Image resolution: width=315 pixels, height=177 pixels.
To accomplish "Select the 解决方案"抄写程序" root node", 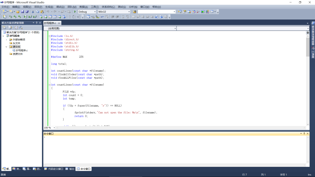I will point(23,32).
